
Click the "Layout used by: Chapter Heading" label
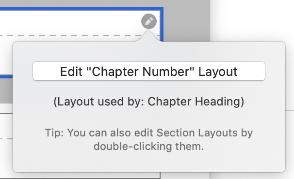[149, 102]
